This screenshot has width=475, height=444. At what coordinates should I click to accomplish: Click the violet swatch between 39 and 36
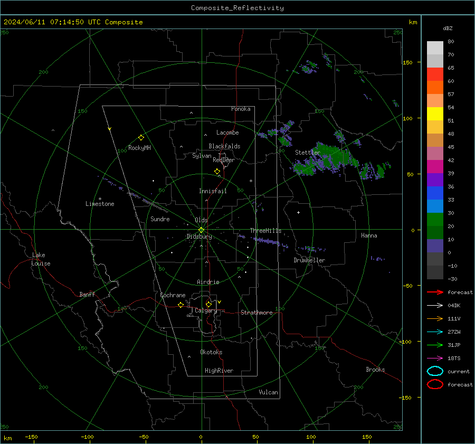tap(435, 180)
